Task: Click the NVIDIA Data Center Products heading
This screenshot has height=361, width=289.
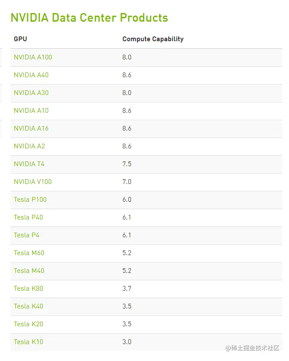Action: pyautogui.click(x=89, y=18)
